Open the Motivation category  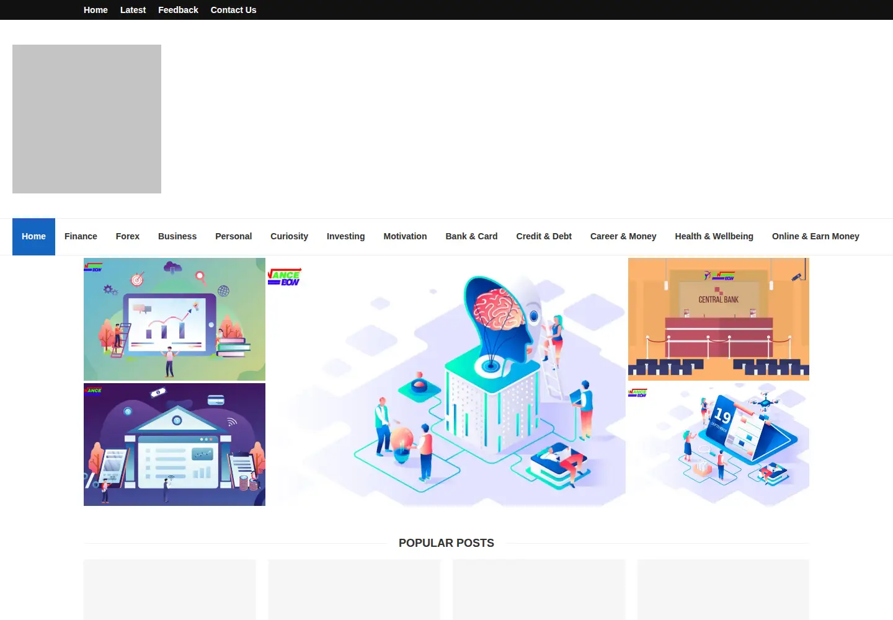tap(405, 236)
